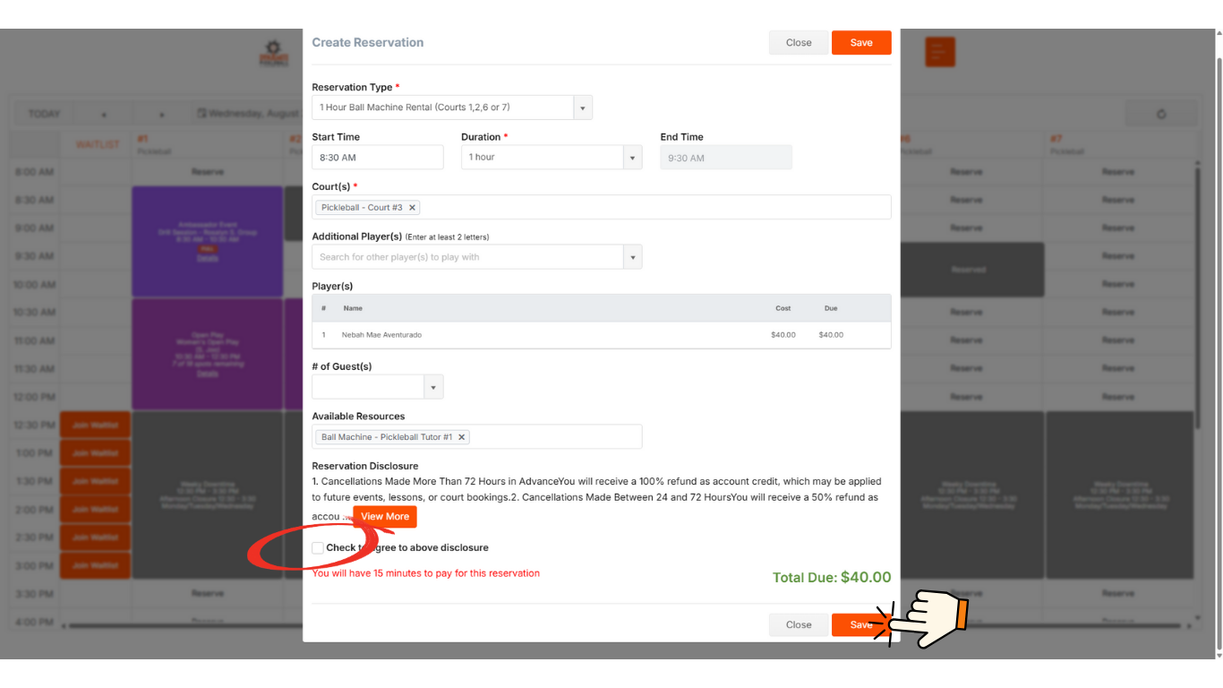Screen dimensions: 1223x688
Task: Click the previous-day arrow on the calendar
Action: [103, 113]
